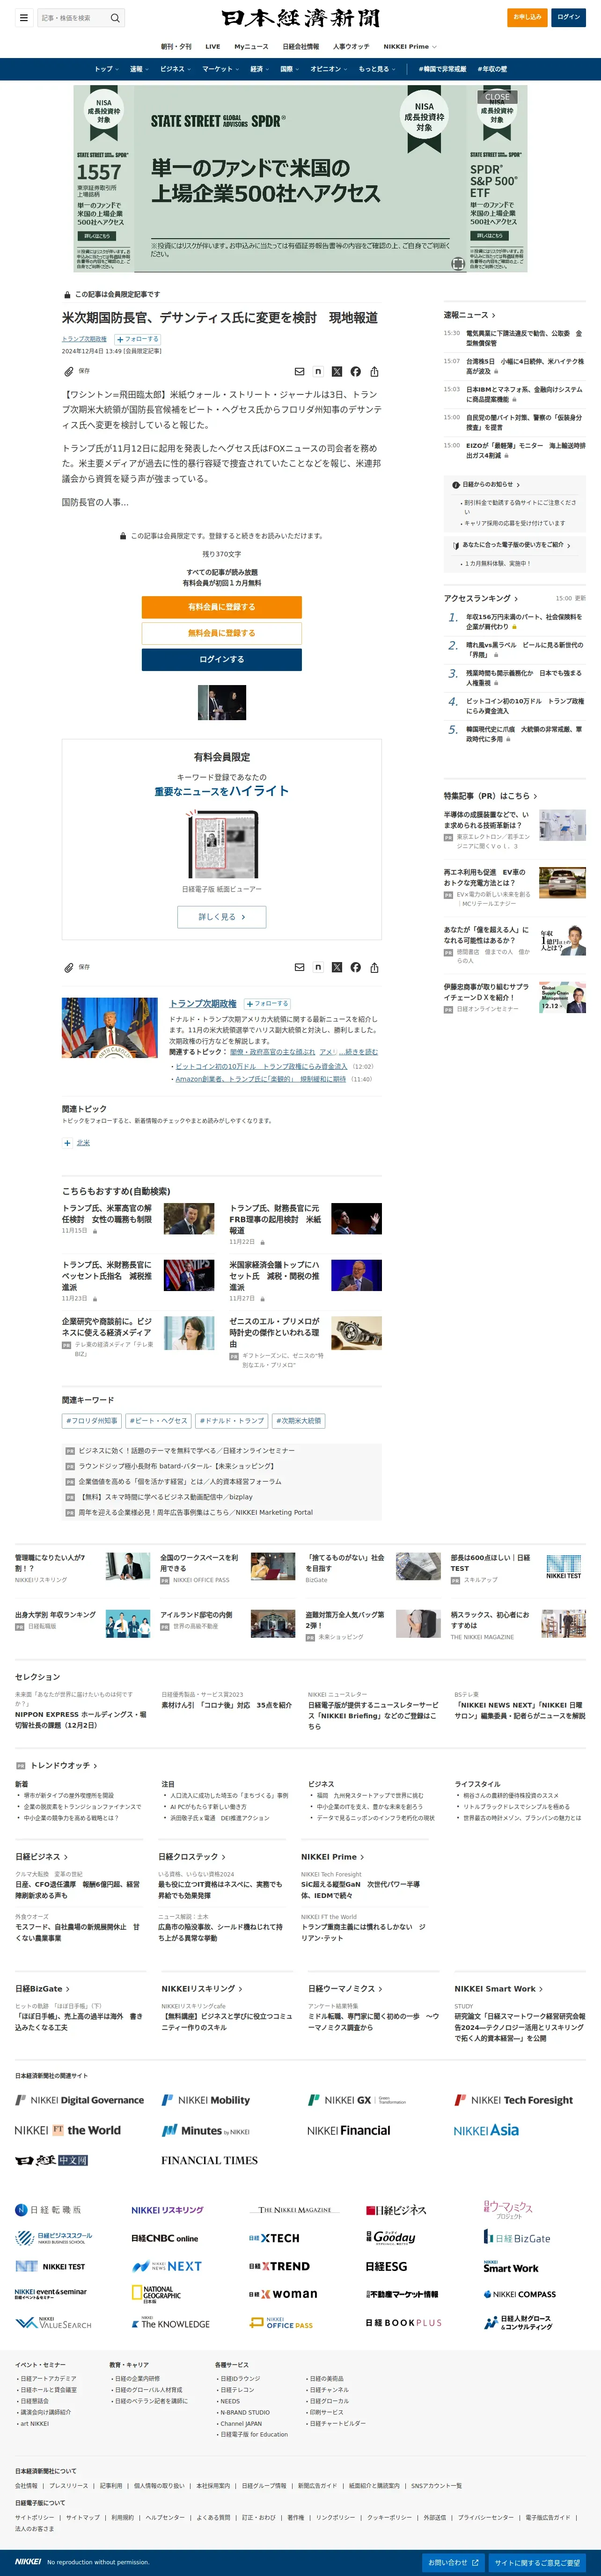Expand the ビジネス navigation dropdown
The width and height of the screenshot is (601, 2576).
click(x=176, y=69)
